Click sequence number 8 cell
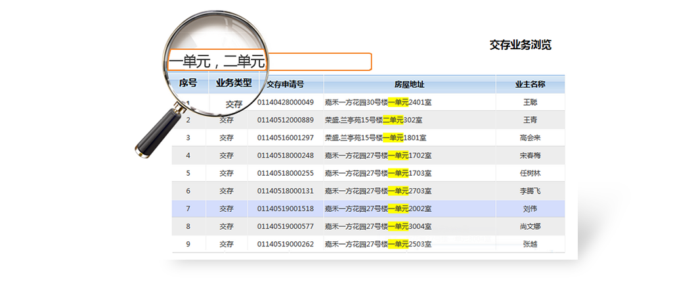The image size is (696, 282). tap(188, 226)
